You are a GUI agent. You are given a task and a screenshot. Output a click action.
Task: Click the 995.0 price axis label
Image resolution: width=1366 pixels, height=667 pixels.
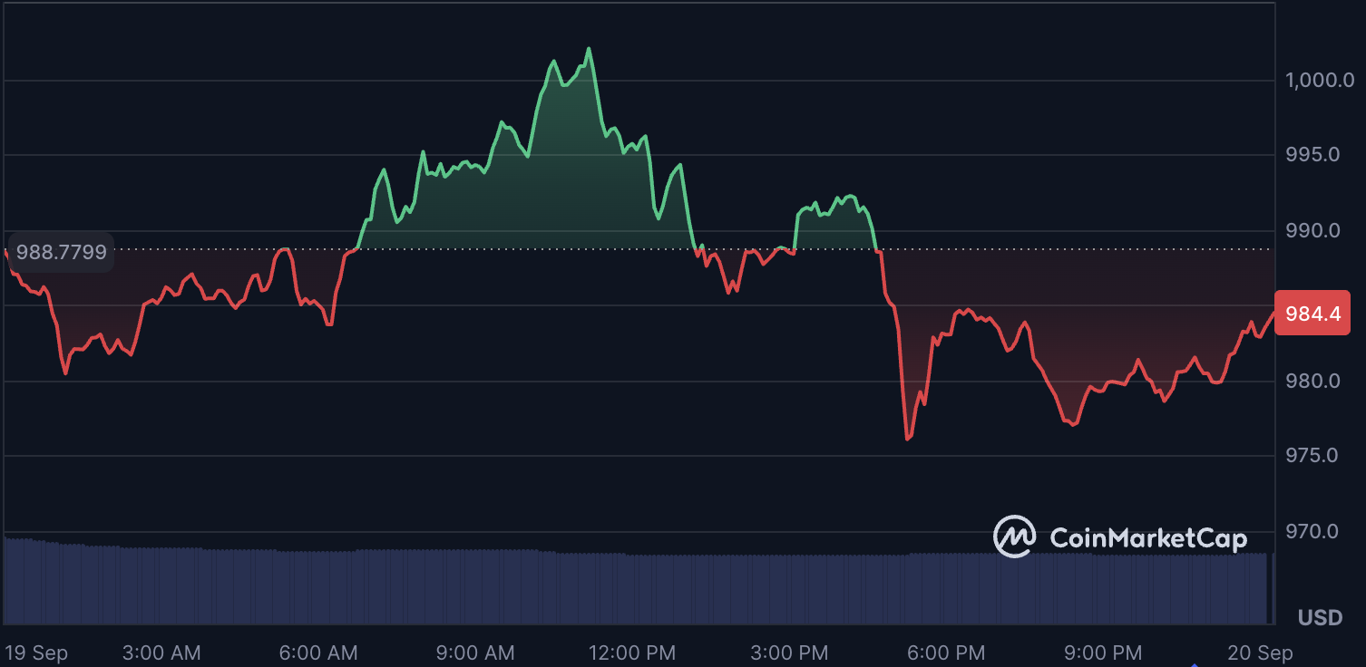(x=1312, y=155)
